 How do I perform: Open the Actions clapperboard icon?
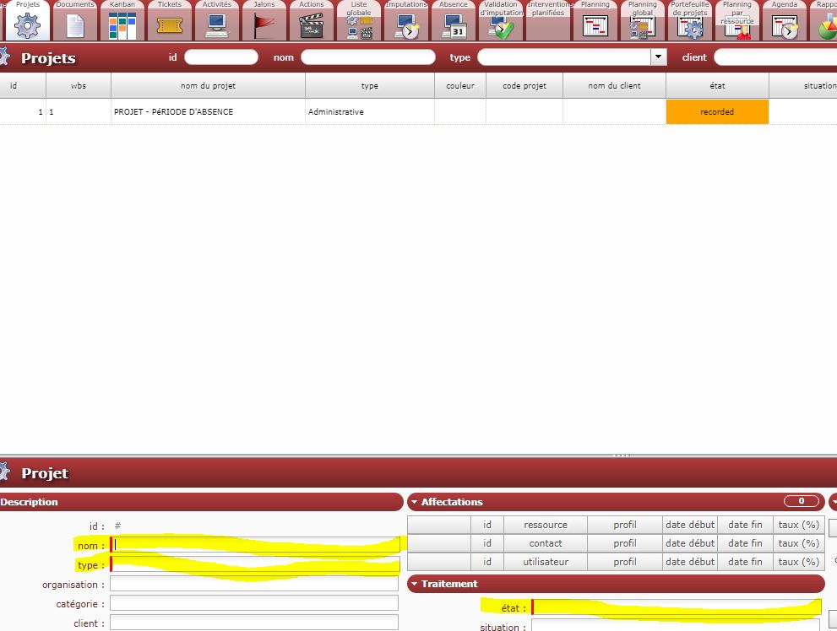click(x=312, y=26)
